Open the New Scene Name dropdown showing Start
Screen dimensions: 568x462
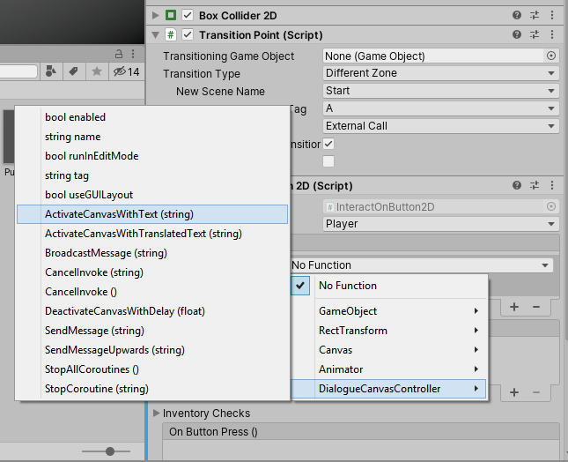[439, 91]
